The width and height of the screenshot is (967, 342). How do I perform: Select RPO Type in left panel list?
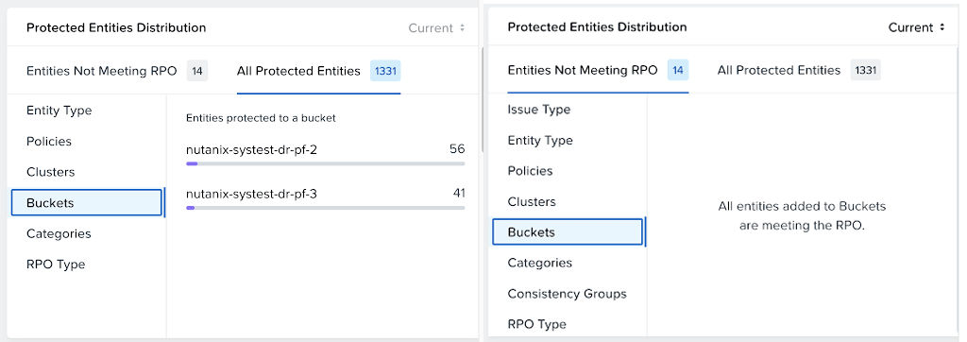(x=56, y=265)
